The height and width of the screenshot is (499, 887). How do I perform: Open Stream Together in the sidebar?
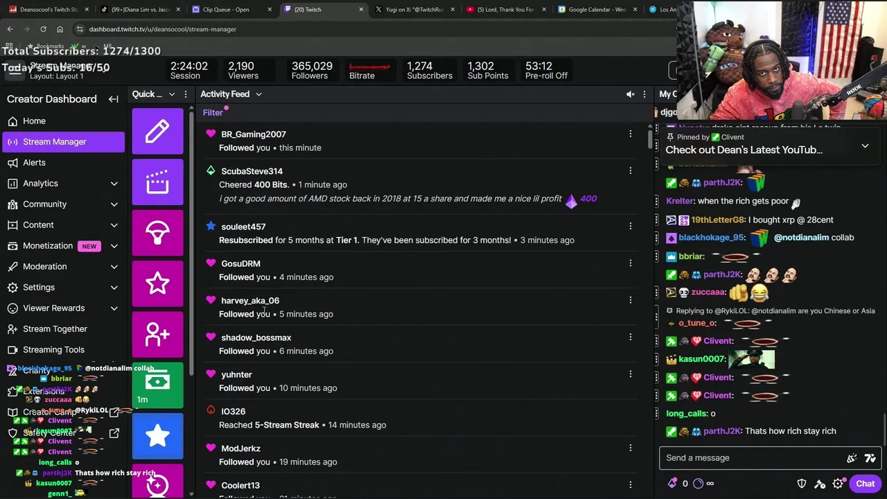coord(64,329)
